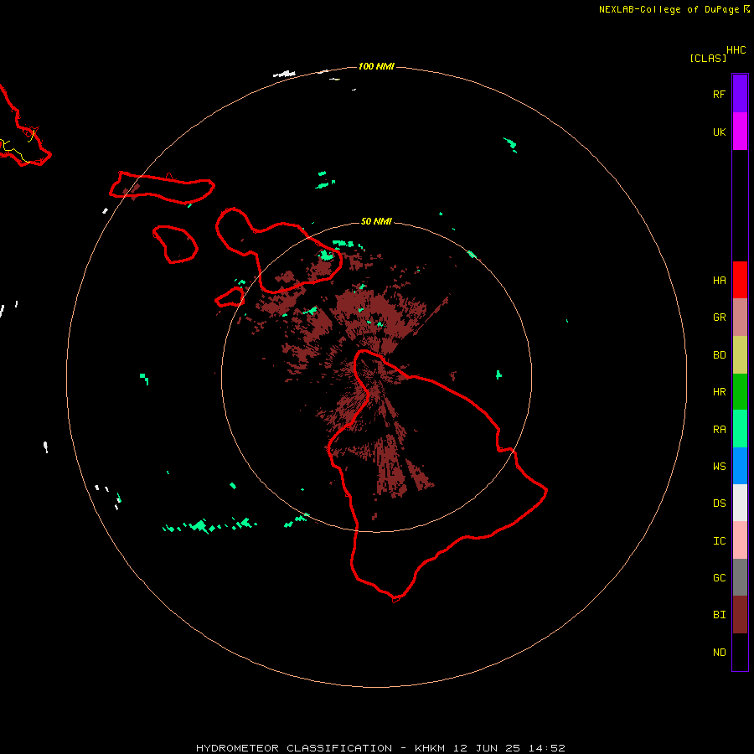Click the DS legend label
The width and height of the screenshot is (754, 754).
719,504
